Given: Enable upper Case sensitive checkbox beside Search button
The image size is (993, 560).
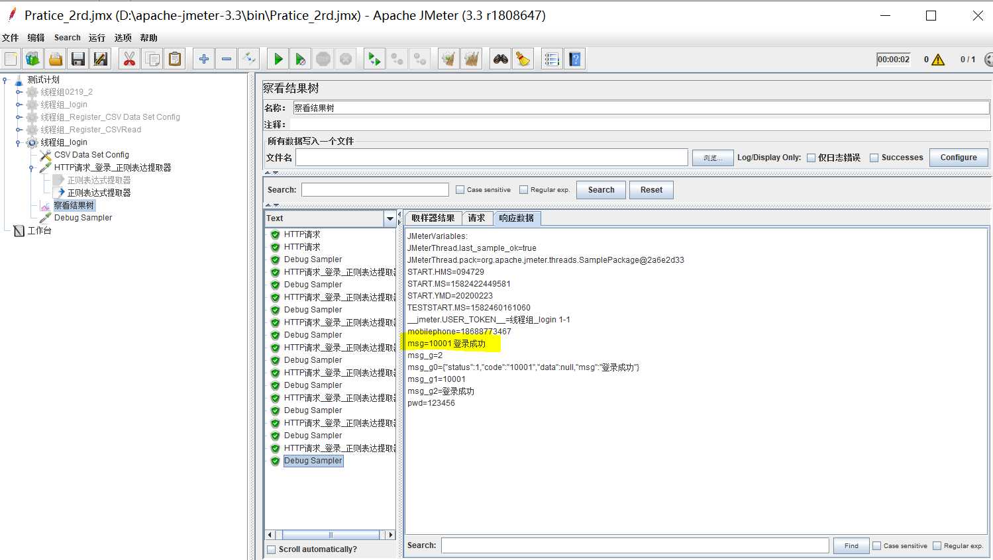Looking at the screenshot, I should tap(460, 190).
